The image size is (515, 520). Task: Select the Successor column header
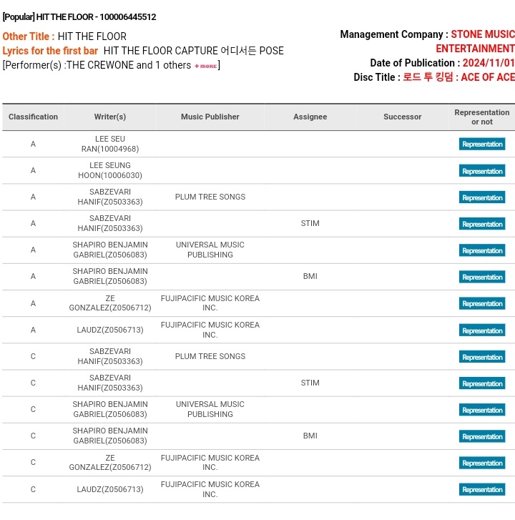point(402,117)
